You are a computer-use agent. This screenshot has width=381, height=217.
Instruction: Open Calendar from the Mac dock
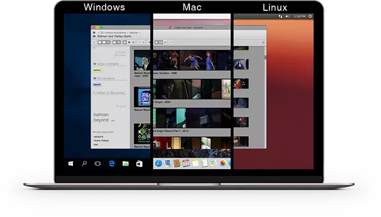pyautogui.click(x=186, y=163)
